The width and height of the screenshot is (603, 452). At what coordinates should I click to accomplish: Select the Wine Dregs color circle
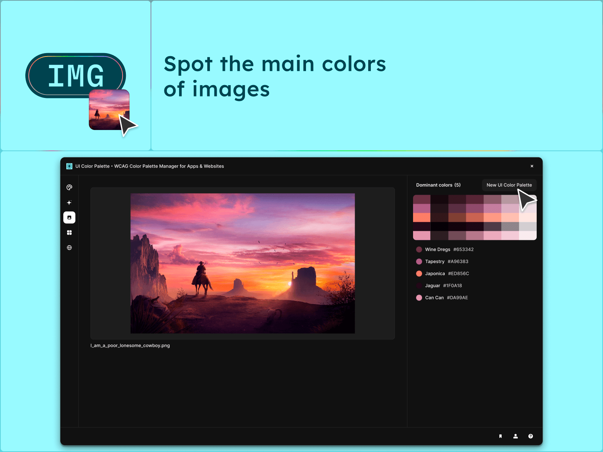click(419, 249)
